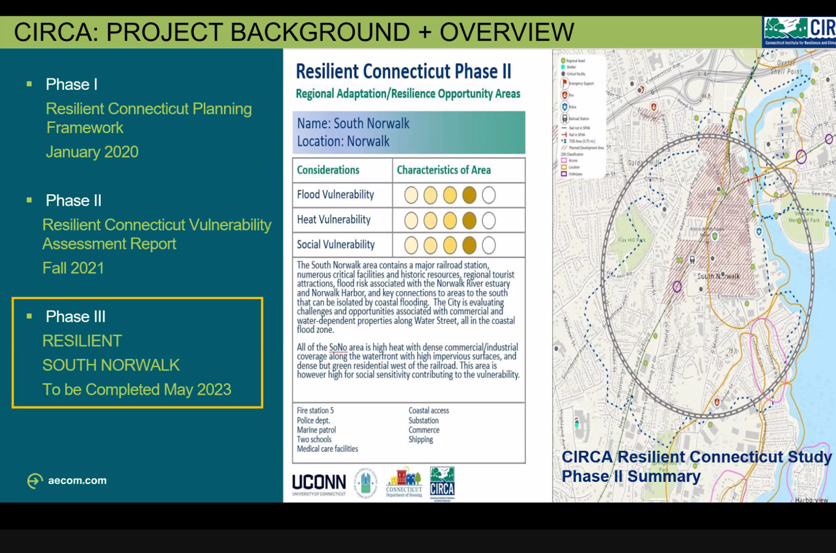Screen dimensions: 836x553
Task: Click the arrow icon beside aecom.com
Action: pos(34,481)
